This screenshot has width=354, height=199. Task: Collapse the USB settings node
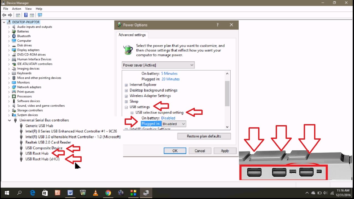126,107
